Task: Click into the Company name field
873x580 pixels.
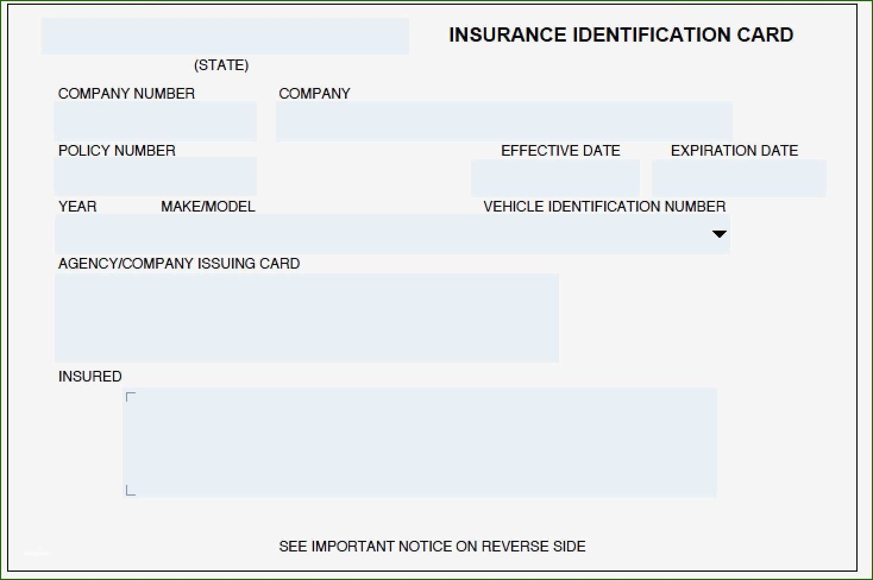Action: [x=504, y=121]
